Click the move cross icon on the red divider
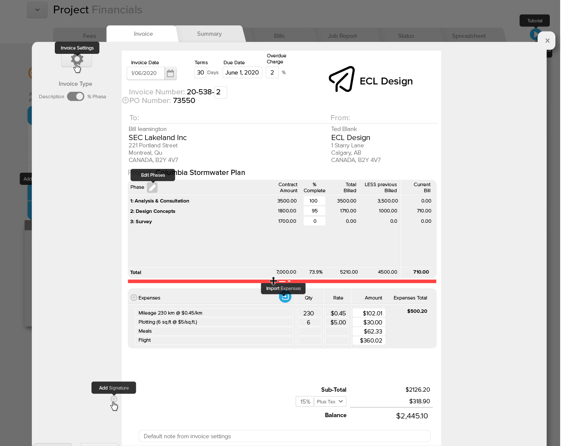 [x=274, y=281]
